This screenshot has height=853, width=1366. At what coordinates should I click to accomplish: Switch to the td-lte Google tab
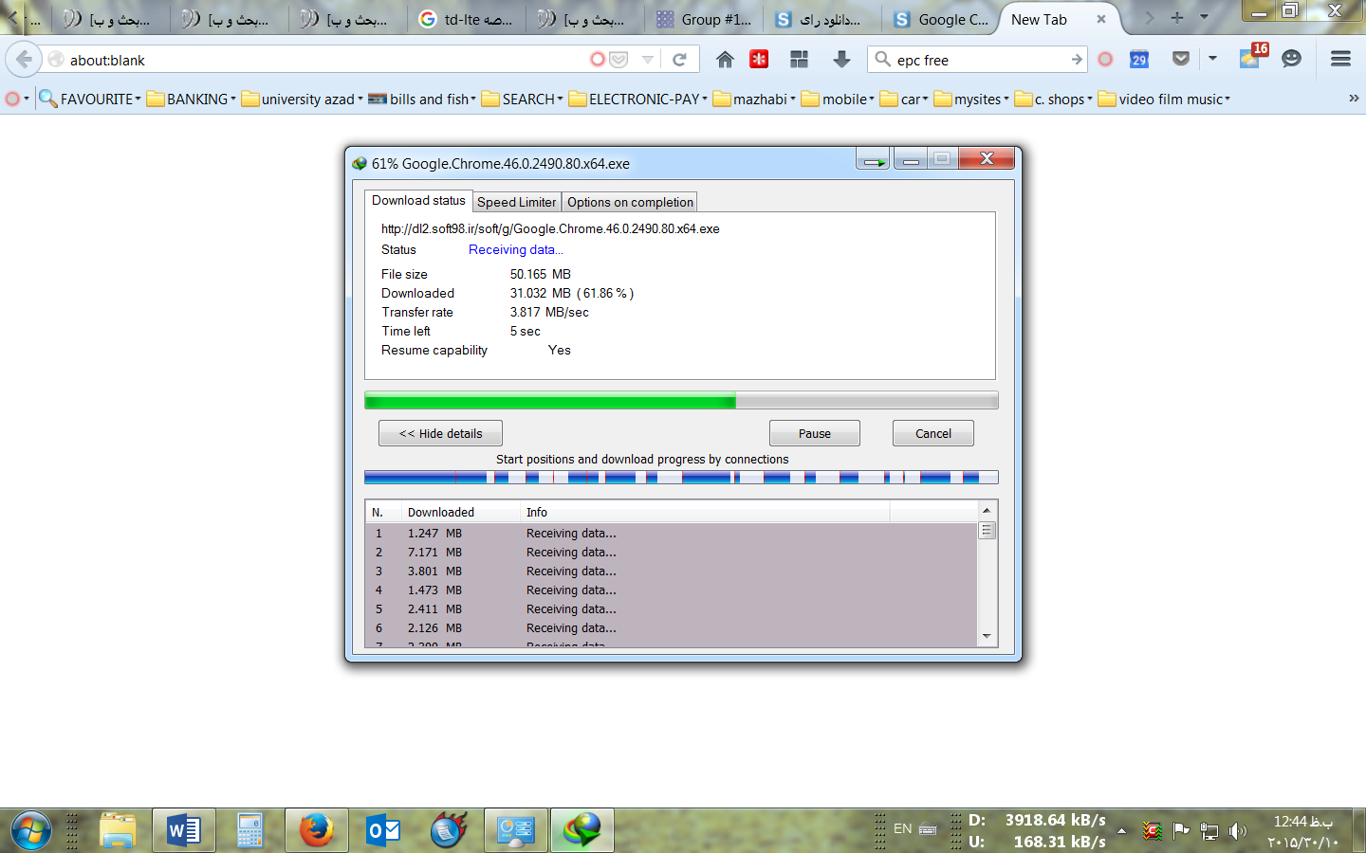[467, 19]
